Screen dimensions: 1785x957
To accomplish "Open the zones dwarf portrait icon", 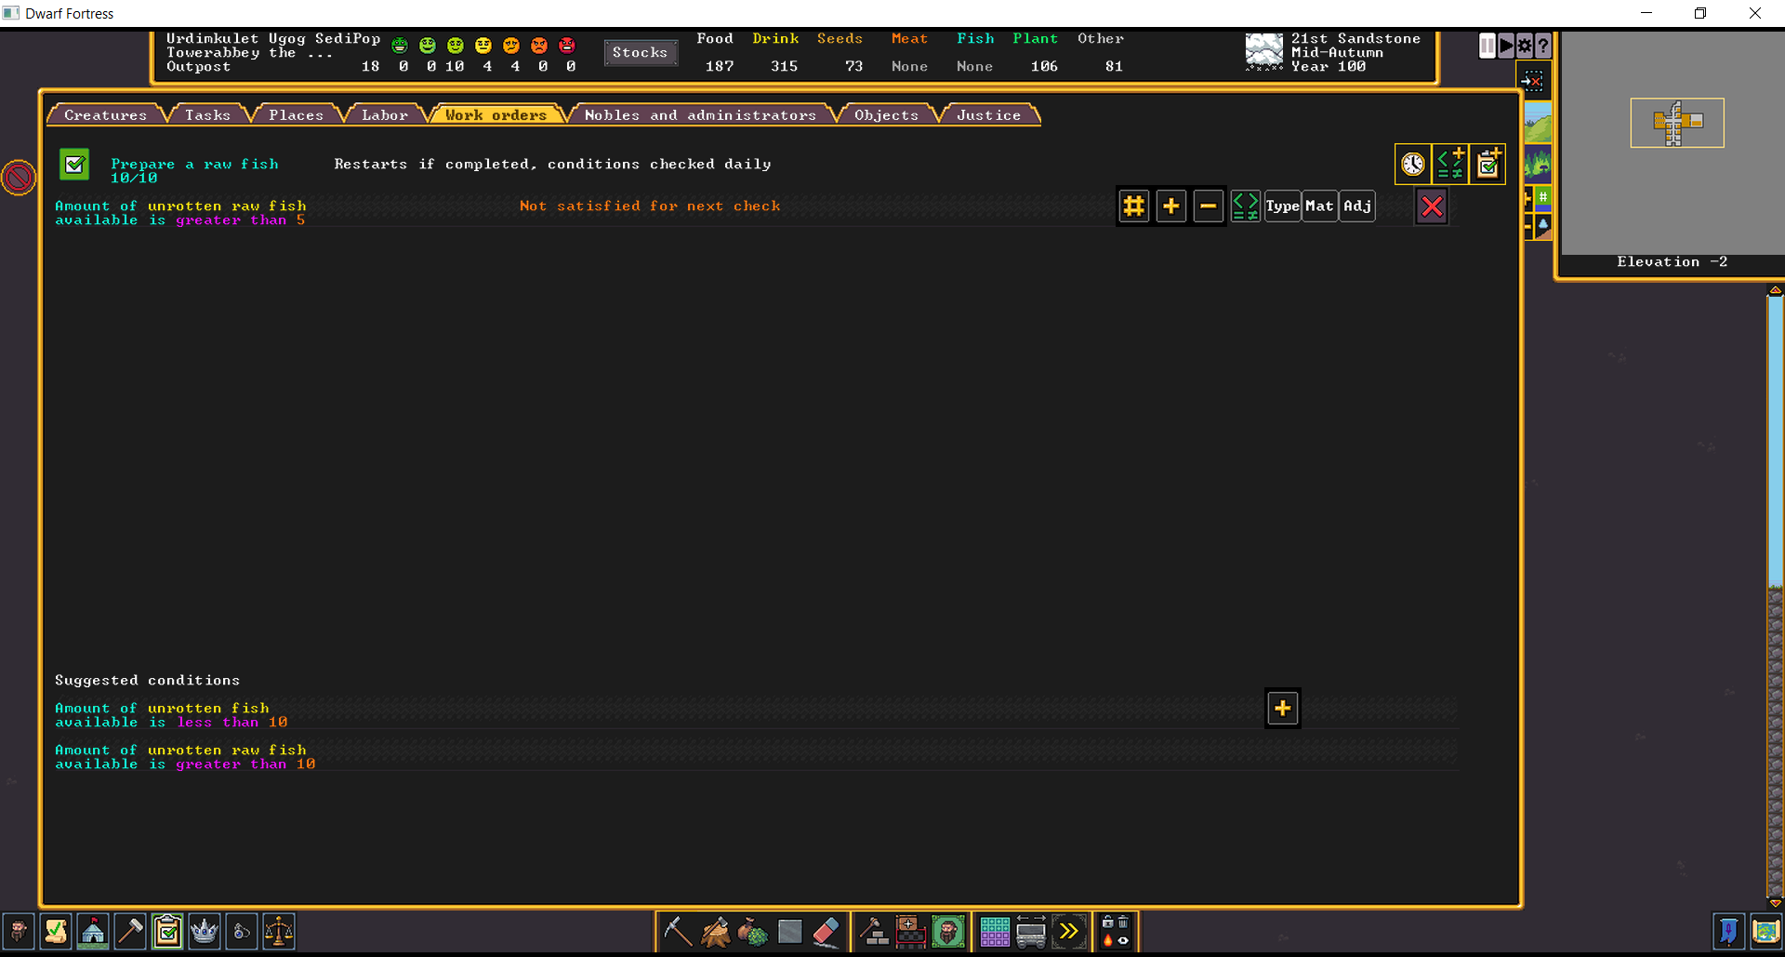I will pyautogui.click(x=948, y=931).
